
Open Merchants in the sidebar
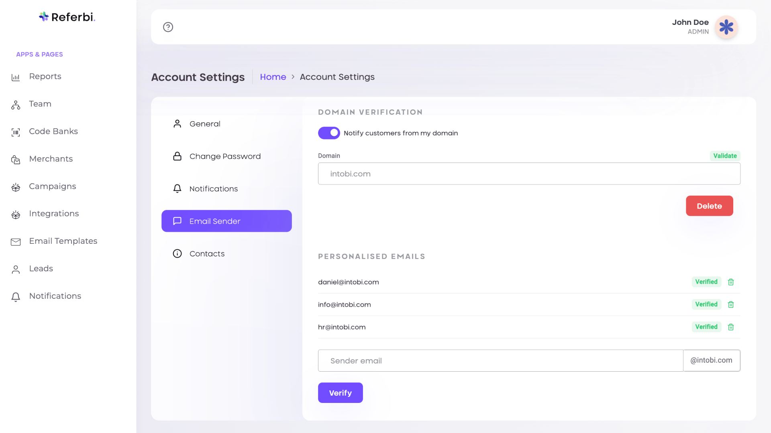(x=51, y=159)
